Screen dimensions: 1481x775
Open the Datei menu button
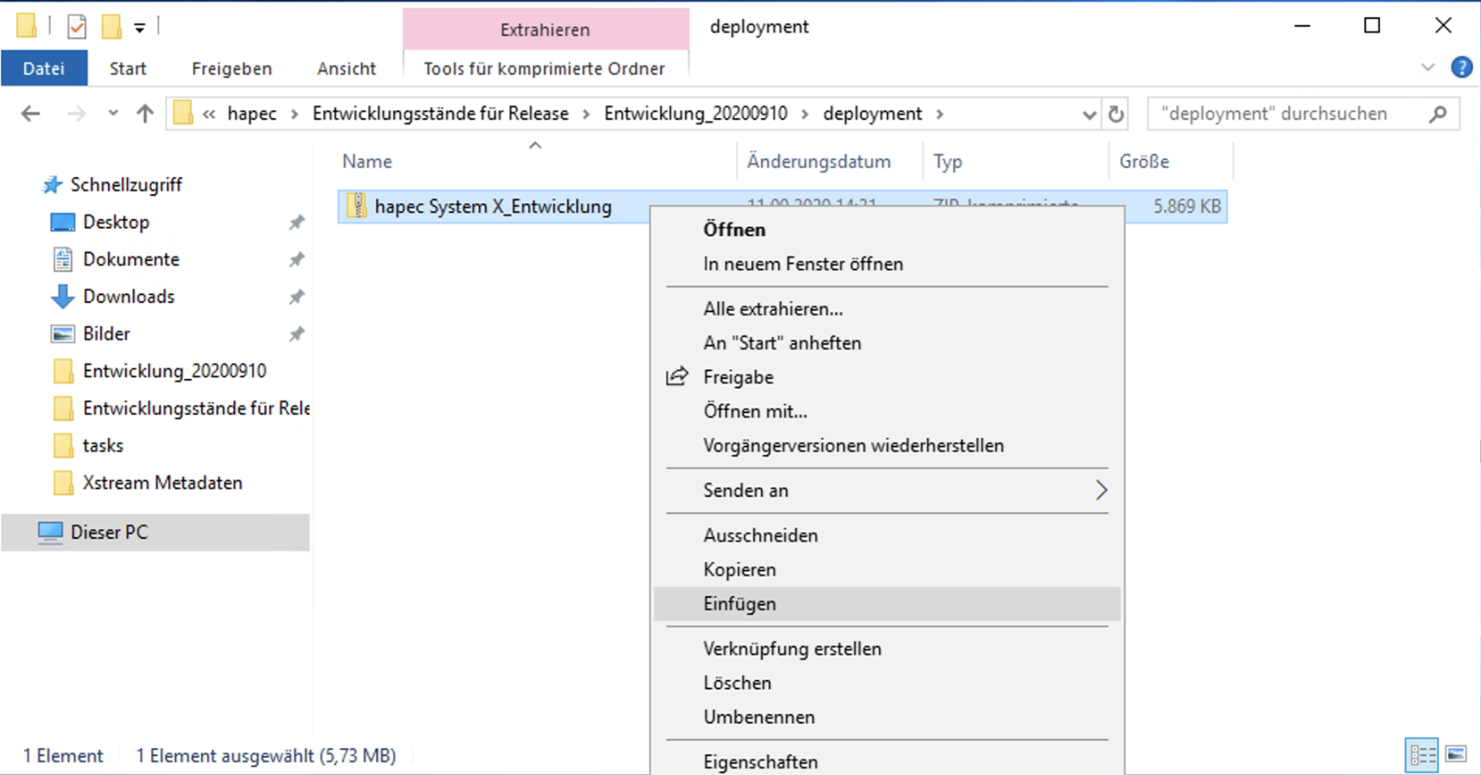tap(44, 68)
